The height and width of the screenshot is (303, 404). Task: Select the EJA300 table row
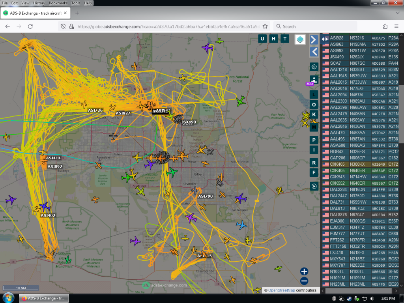(x=360, y=221)
